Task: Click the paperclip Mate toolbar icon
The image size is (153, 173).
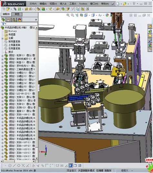Action: (x=15, y=9)
